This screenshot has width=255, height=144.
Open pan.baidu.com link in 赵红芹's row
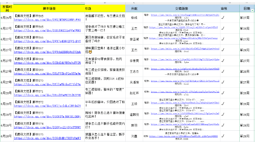(x=185, y=92)
